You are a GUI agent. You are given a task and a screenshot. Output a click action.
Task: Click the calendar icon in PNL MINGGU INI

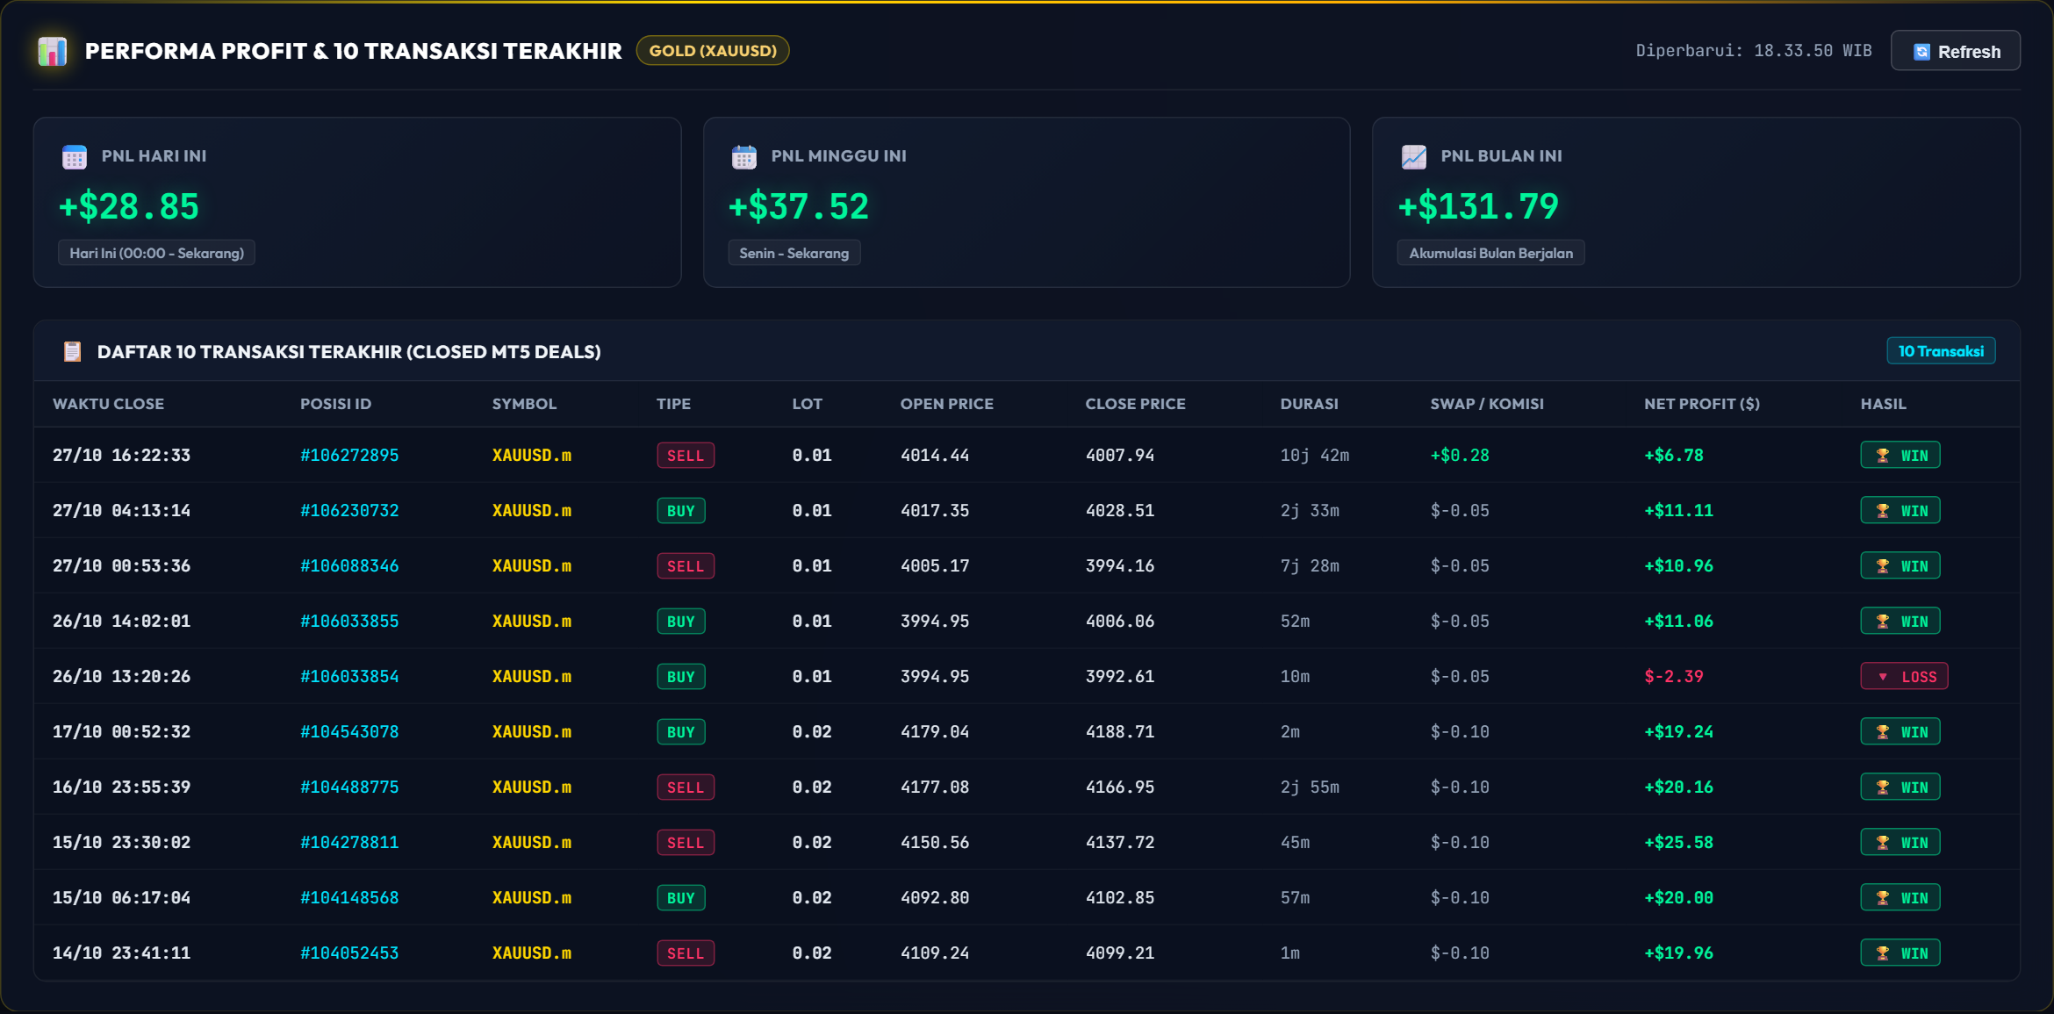tap(744, 156)
